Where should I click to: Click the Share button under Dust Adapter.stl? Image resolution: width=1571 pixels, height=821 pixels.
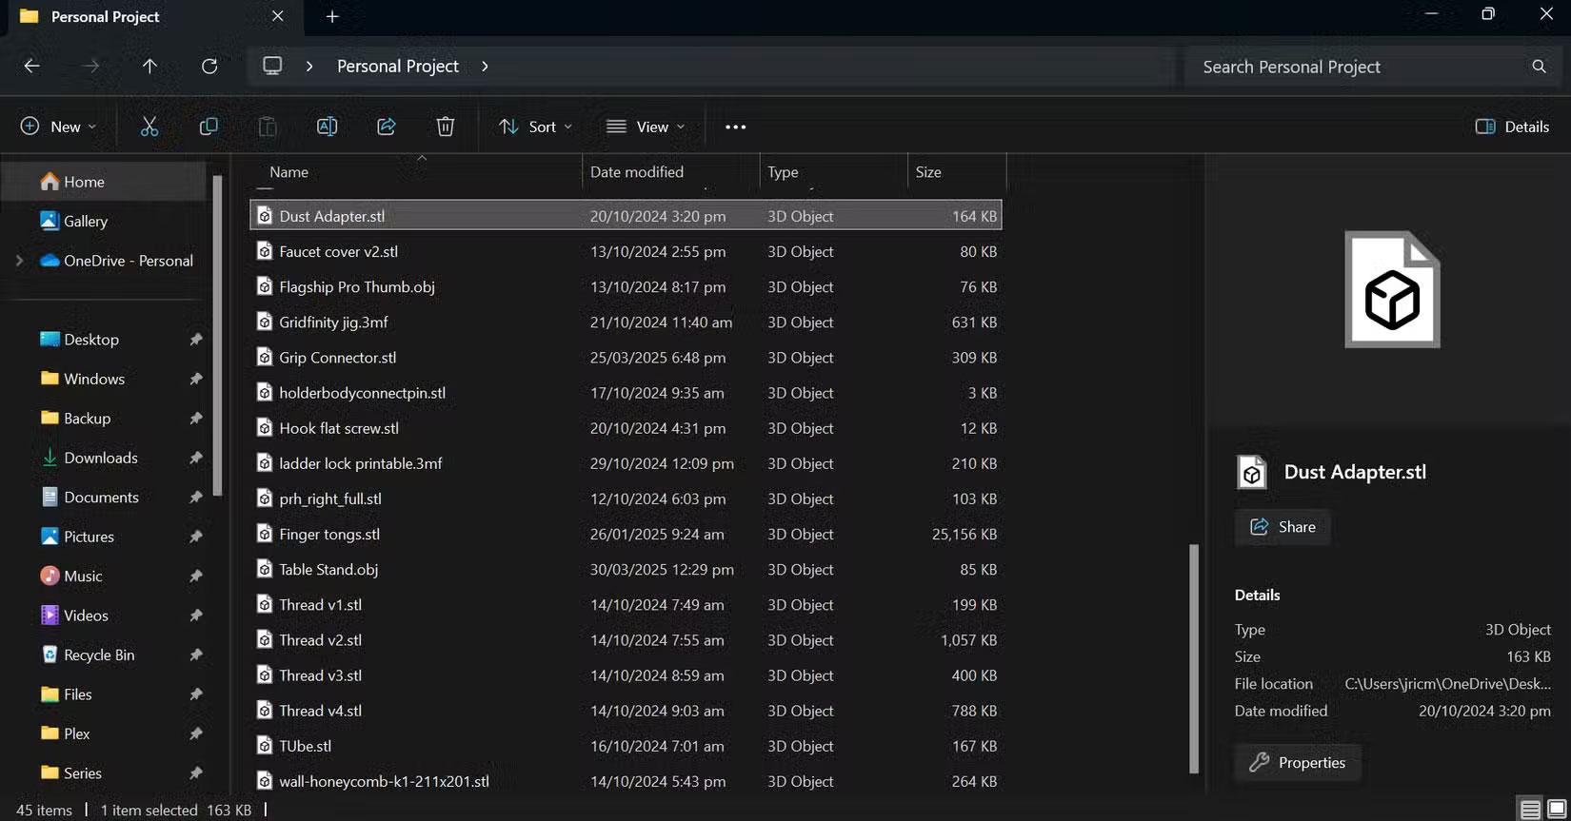click(x=1283, y=527)
